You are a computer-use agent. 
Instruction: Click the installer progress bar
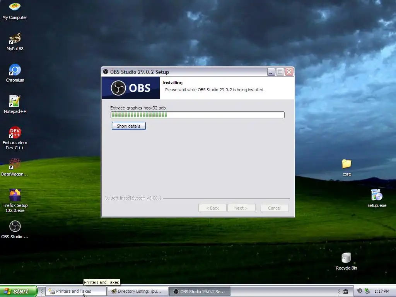198,115
